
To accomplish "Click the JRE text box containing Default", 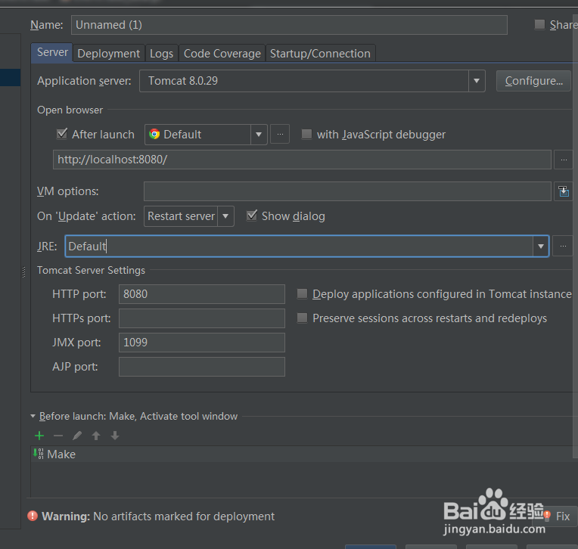I will 299,246.
